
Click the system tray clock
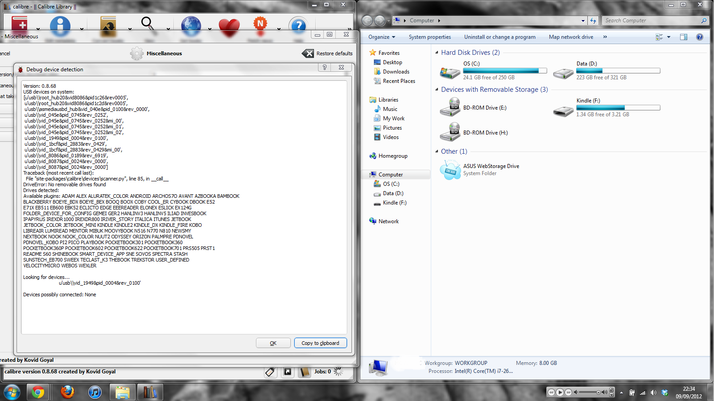[689, 393]
